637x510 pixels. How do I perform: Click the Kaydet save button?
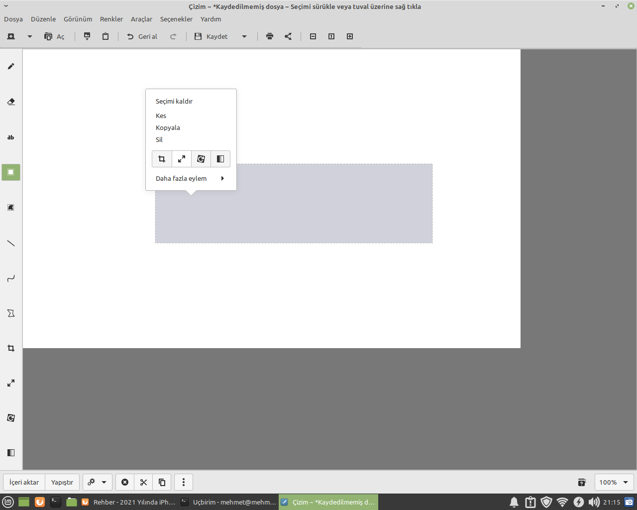(x=211, y=36)
